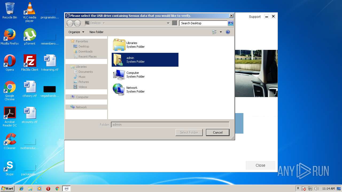Click media player taskbar icon
Screen dimensions: 342x192
(39, 189)
